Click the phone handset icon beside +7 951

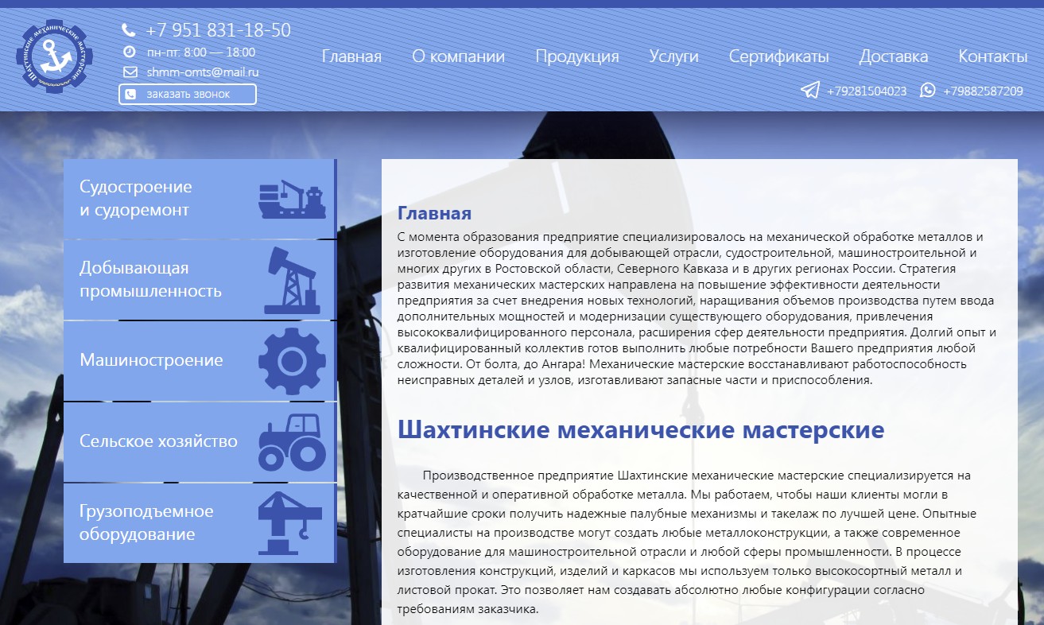point(129,30)
